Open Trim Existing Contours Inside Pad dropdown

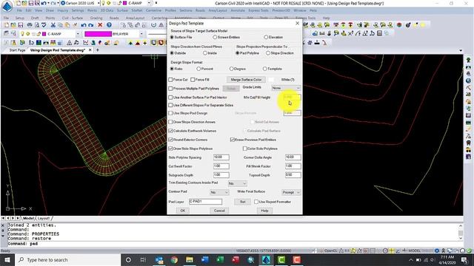point(237,183)
